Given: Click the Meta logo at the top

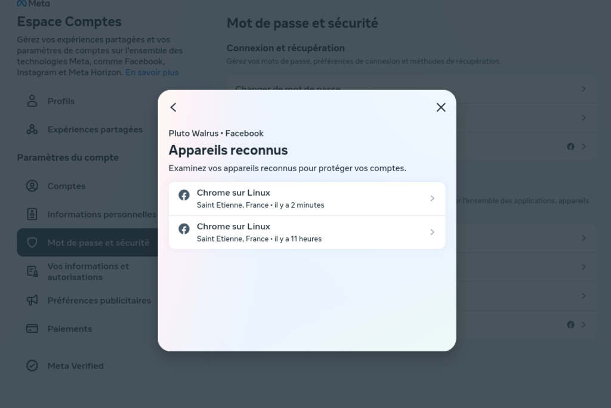Looking at the screenshot, I should coord(33,4).
